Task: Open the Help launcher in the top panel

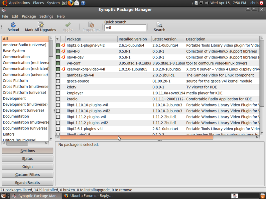Action: click(x=83, y=3)
